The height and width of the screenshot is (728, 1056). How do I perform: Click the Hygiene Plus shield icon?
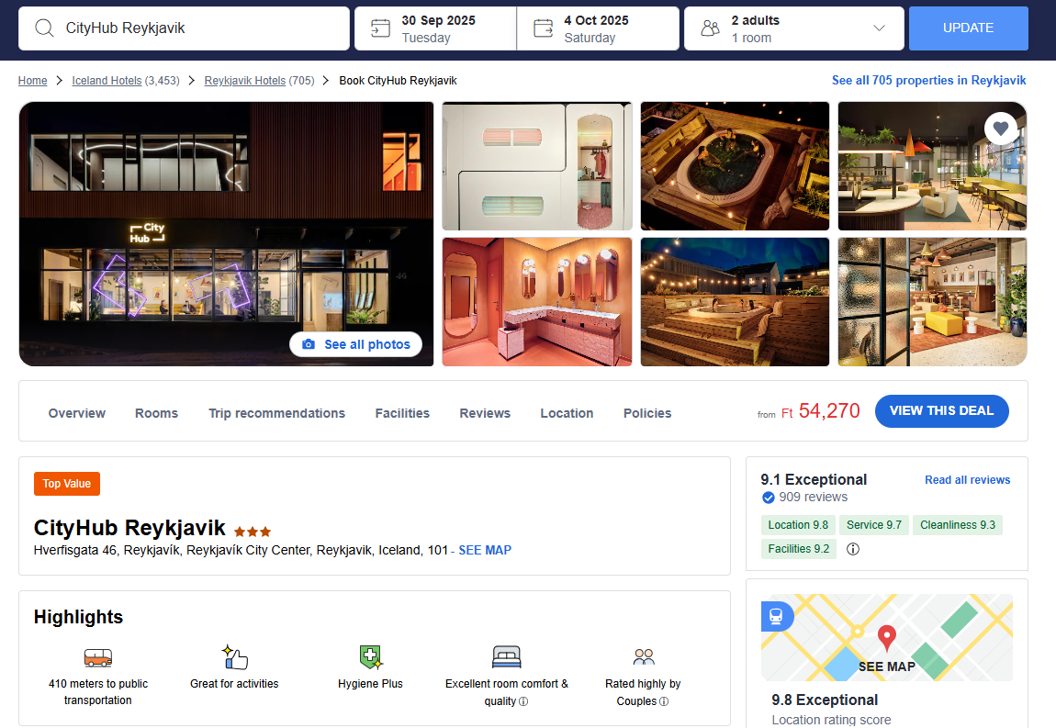coord(370,657)
